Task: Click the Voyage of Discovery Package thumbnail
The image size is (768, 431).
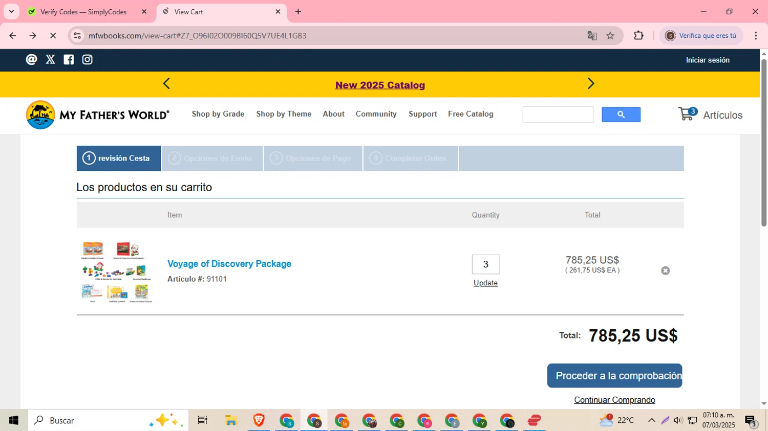Action: click(117, 272)
